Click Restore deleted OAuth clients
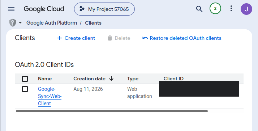 (x=185, y=38)
